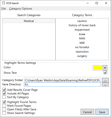Enable Show Search Settings

click(4, 113)
